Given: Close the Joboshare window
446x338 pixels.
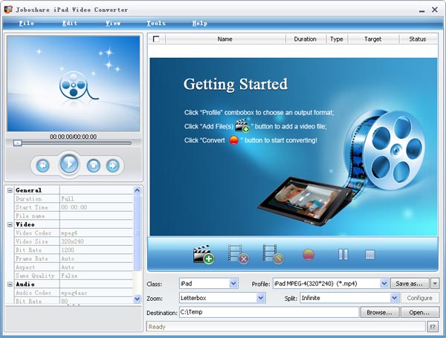Looking at the screenshot, I should tap(435, 10).
